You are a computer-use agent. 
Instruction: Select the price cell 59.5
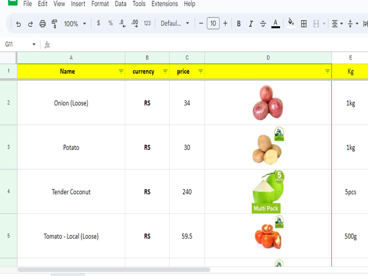tap(187, 236)
